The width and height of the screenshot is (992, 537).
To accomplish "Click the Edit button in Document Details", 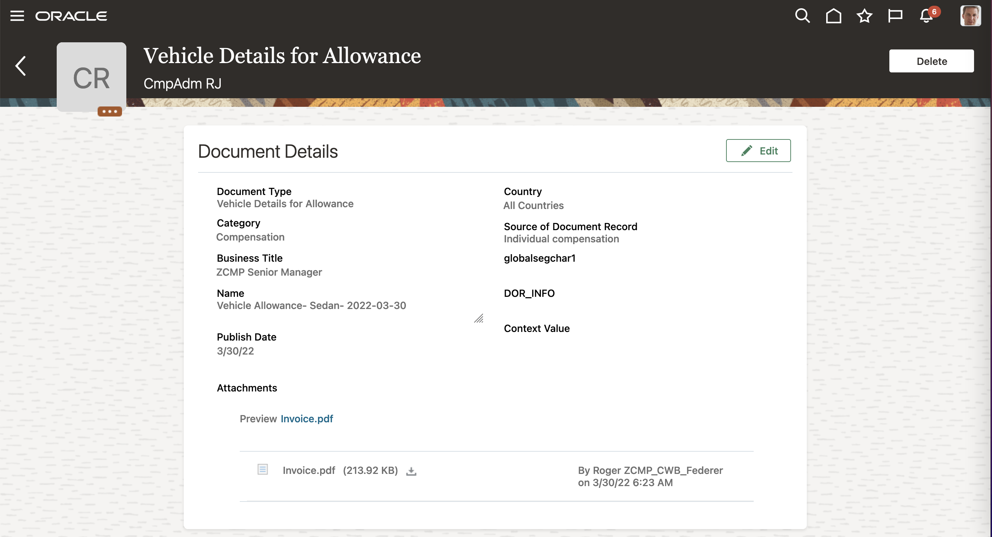I will tap(758, 151).
